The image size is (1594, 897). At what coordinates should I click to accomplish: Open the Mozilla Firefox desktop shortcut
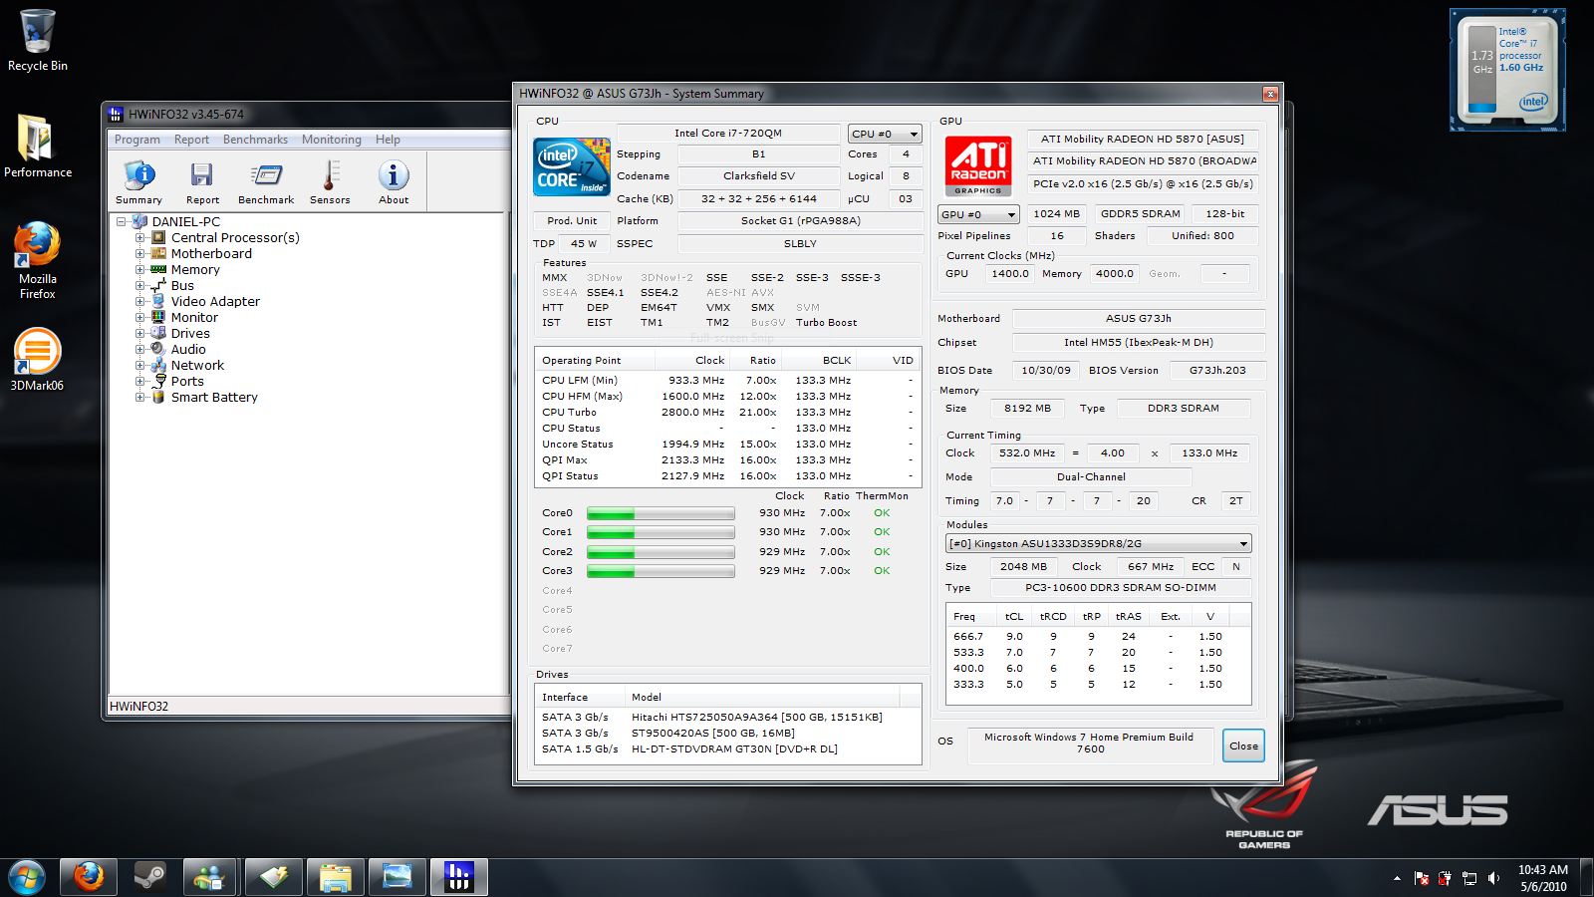coord(37,261)
